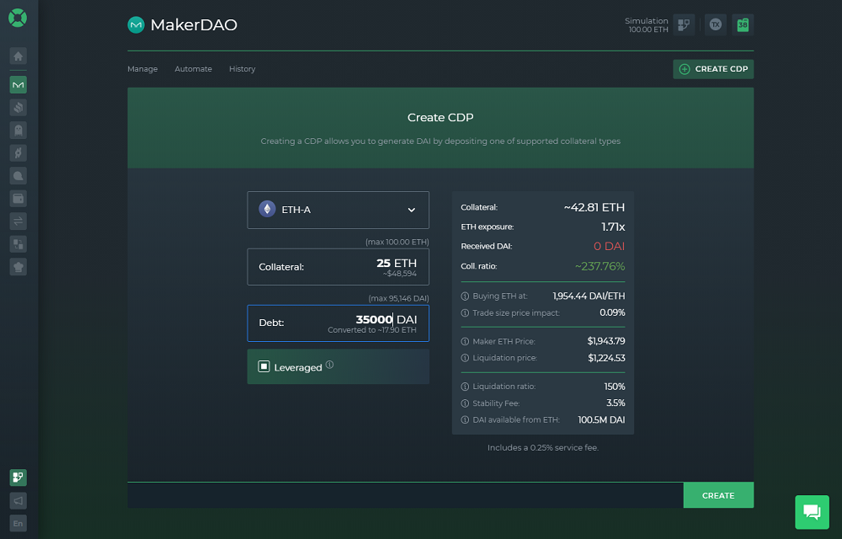
Task: Open the megaphone announcements icon
Action: pos(19,500)
